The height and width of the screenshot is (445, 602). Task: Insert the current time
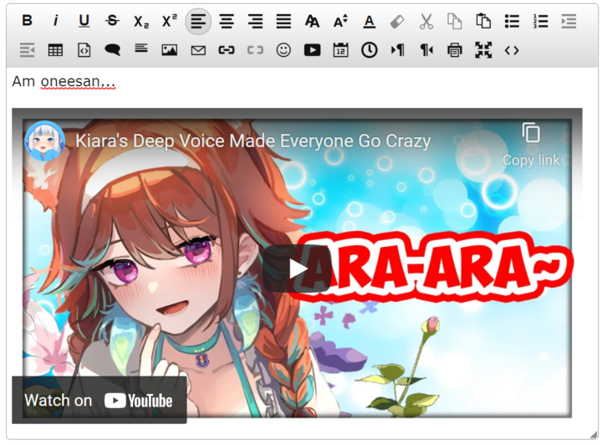pyautogui.click(x=370, y=50)
